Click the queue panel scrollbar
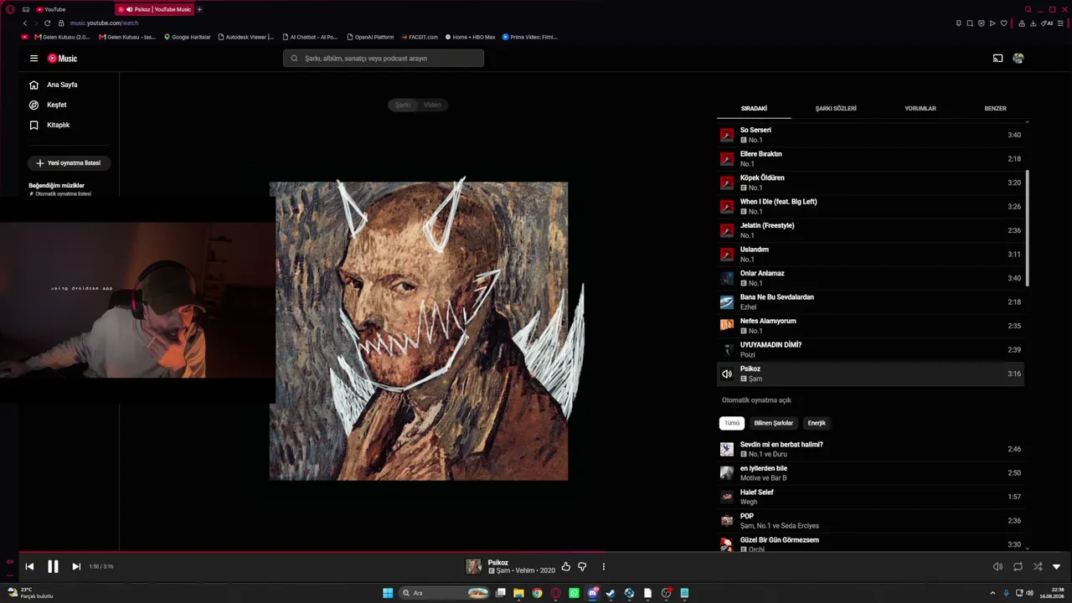 (1028, 229)
